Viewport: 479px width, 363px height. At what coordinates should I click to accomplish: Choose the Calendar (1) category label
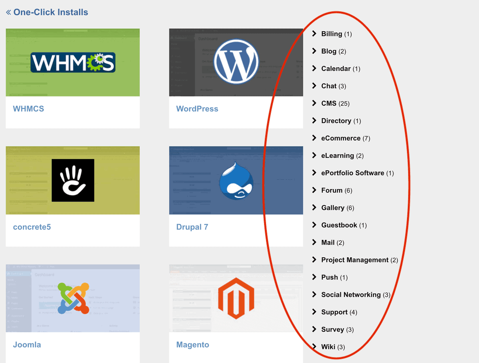[341, 69]
